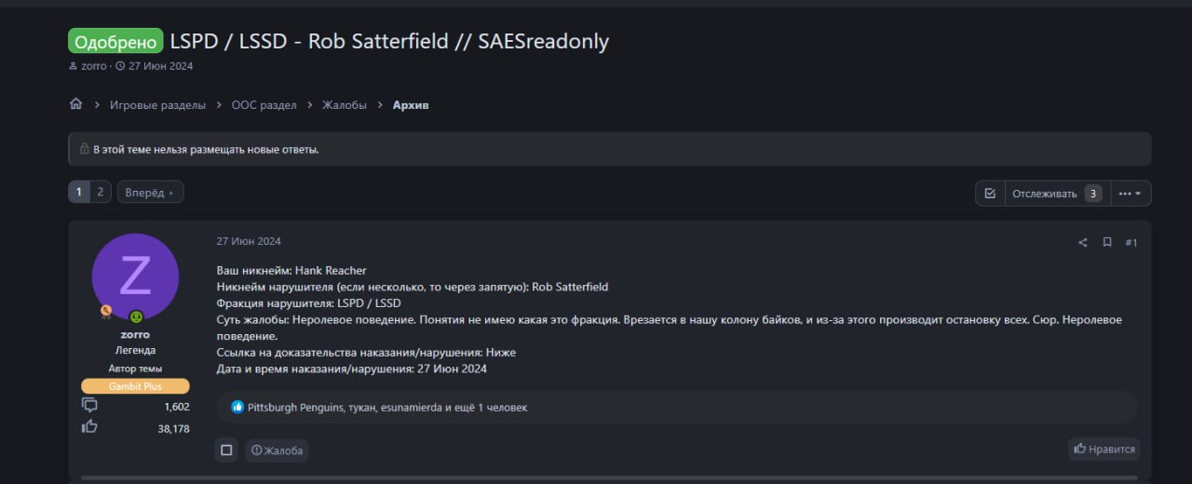Click the home icon in breadcrumbs
This screenshot has height=484, width=1192.
point(76,104)
